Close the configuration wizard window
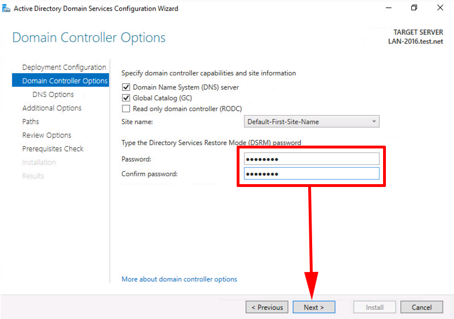The image size is (454, 319). coord(440,8)
